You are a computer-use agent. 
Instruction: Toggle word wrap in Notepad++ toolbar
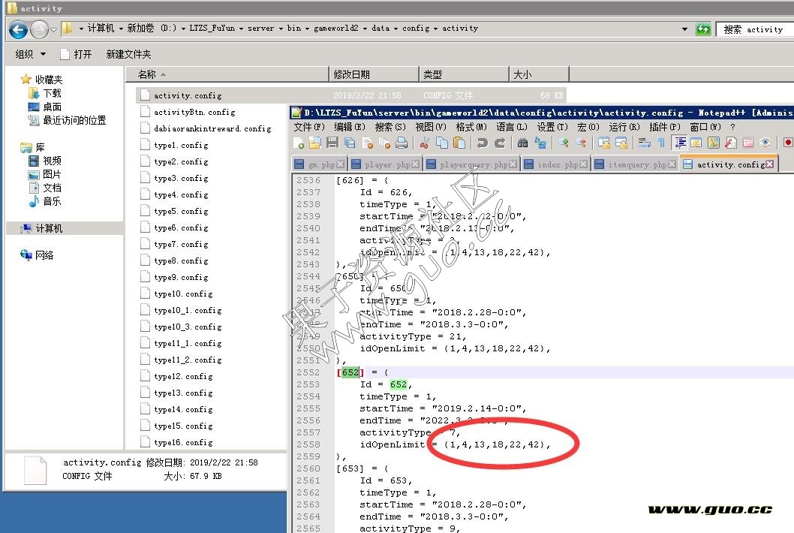(x=644, y=143)
